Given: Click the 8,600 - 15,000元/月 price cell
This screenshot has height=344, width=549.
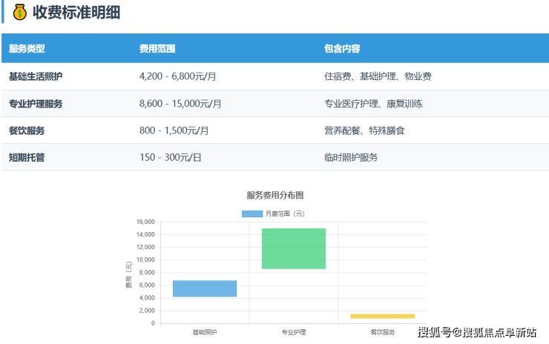Looking at the screenshot, I should pos(180,104).
